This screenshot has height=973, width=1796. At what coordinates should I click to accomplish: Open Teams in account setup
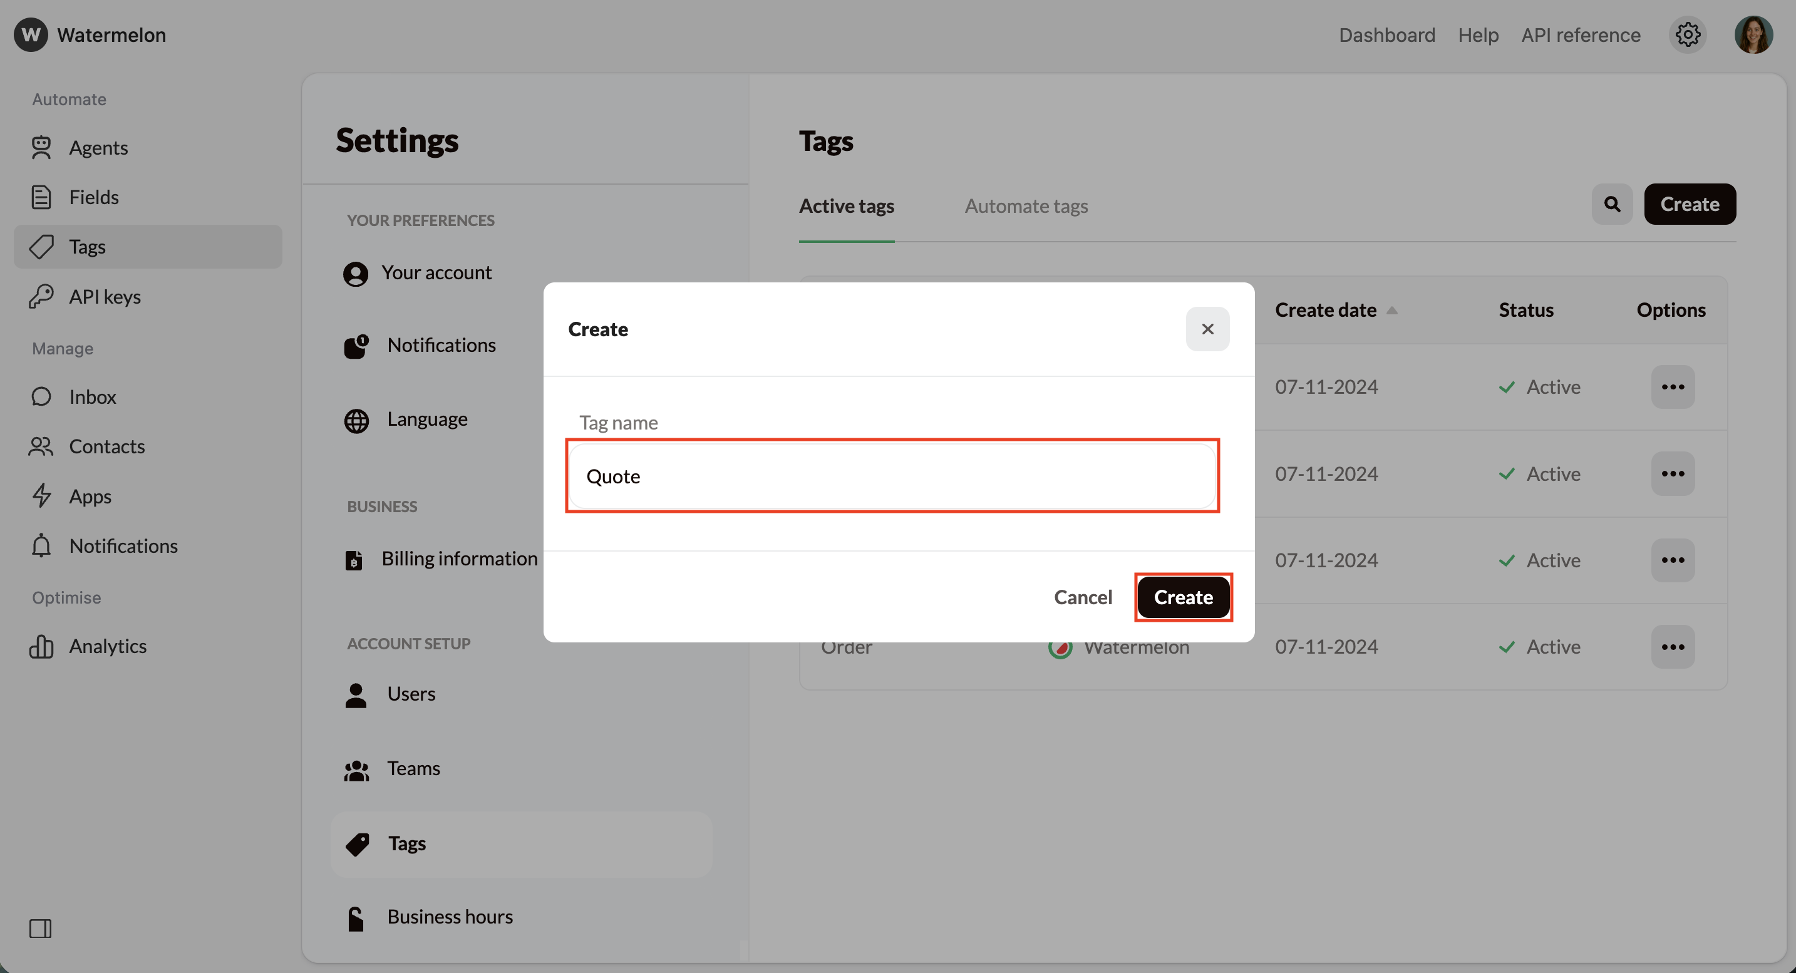(413, 768)
